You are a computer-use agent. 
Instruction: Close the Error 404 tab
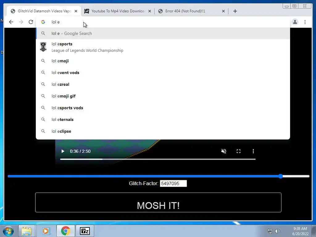tap(223, 11)
